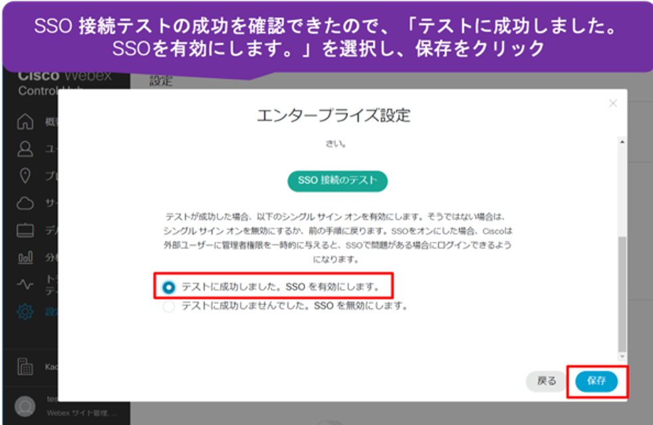Click the 保存 save button
The height and width of the screenshot is (425, 653).
[x=596, y=380]
